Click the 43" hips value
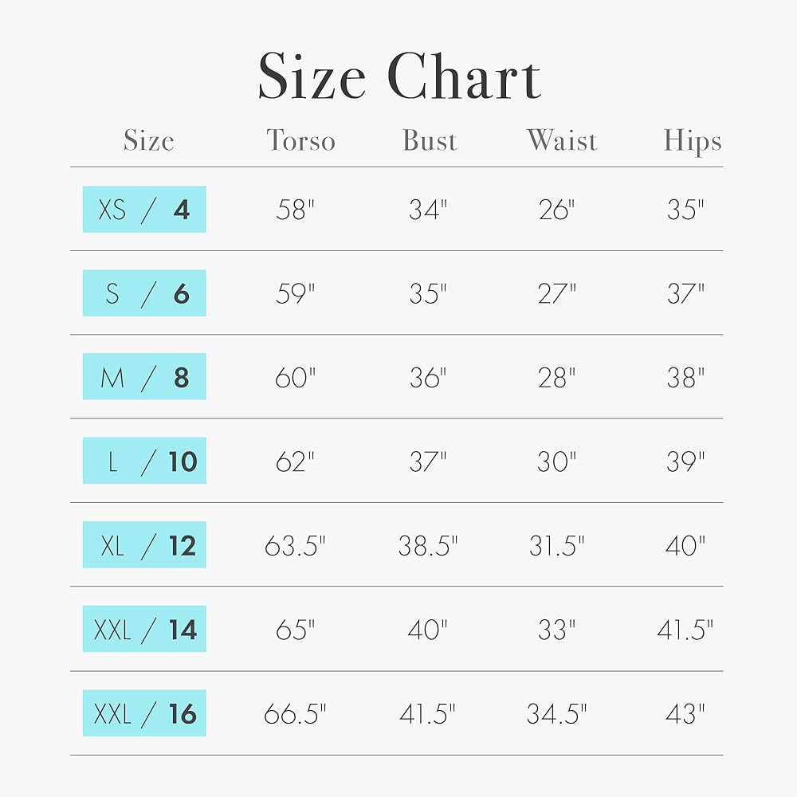The width and height of the screenshot is (797, 797). point(685,714)
